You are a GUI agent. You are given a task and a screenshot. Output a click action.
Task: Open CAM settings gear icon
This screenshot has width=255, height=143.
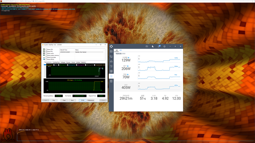click(164, 46)
